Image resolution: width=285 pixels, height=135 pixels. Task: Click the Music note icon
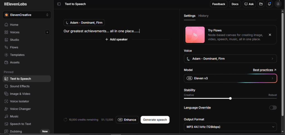click(6, 116)
